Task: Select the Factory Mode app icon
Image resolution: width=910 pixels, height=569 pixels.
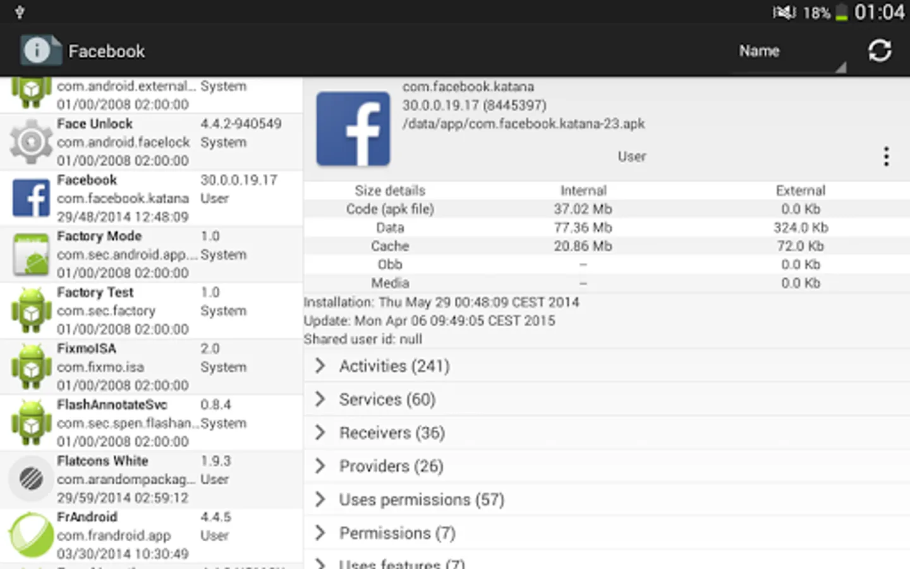Action: coord(30,254)
